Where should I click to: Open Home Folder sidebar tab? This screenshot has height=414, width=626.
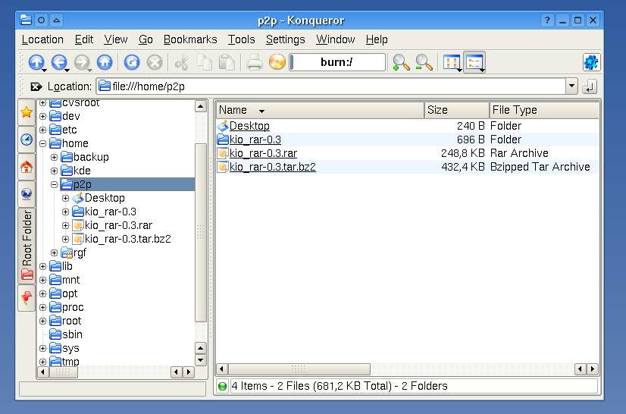point(27,167)
